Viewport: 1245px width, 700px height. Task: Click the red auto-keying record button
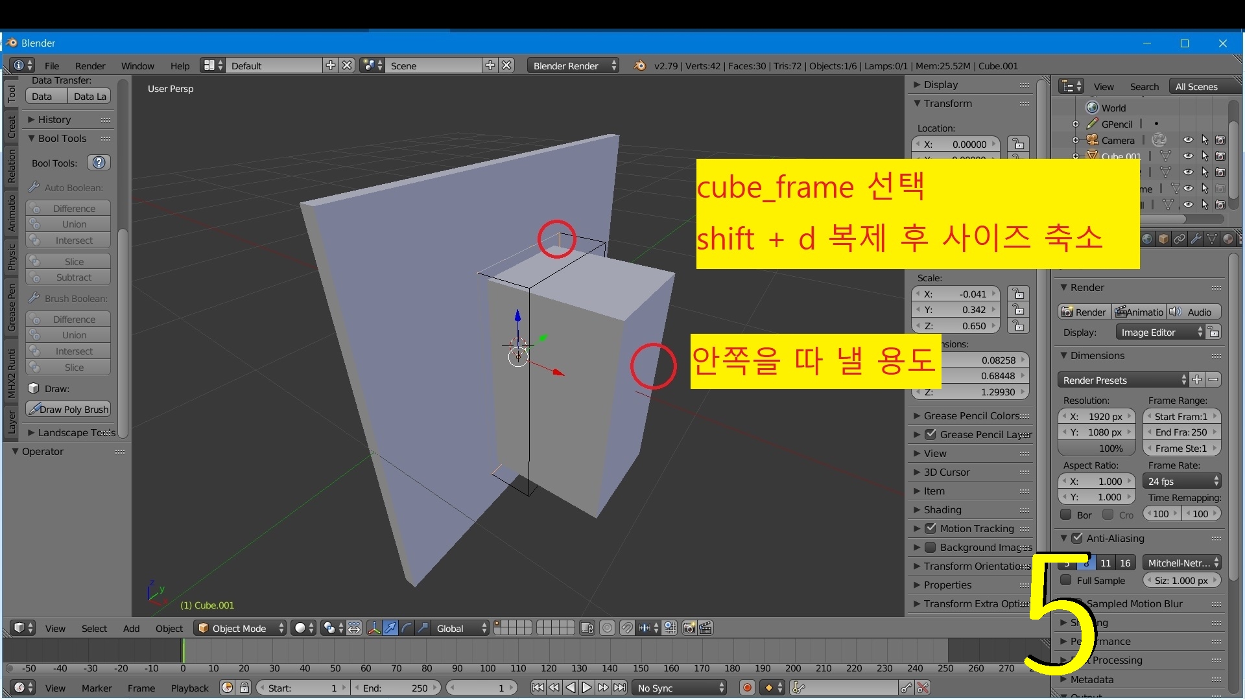click(x=747, y=688)
